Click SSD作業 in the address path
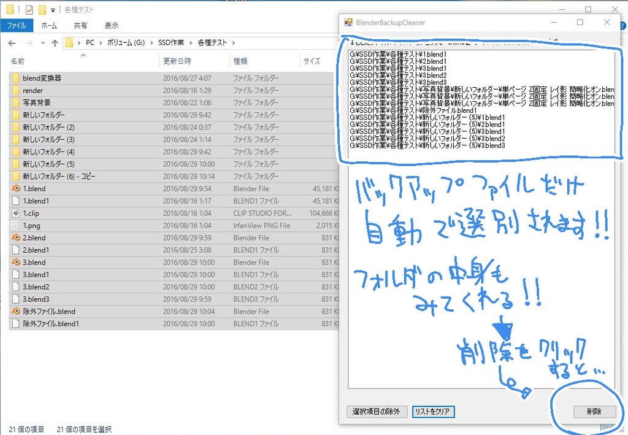628x435 pixels. pyautogui.click(x=171, y=42)
